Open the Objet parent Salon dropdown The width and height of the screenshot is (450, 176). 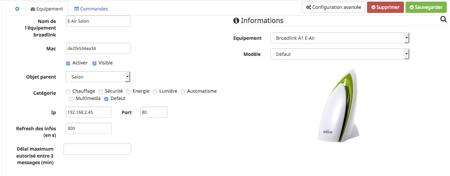[98, 77]
